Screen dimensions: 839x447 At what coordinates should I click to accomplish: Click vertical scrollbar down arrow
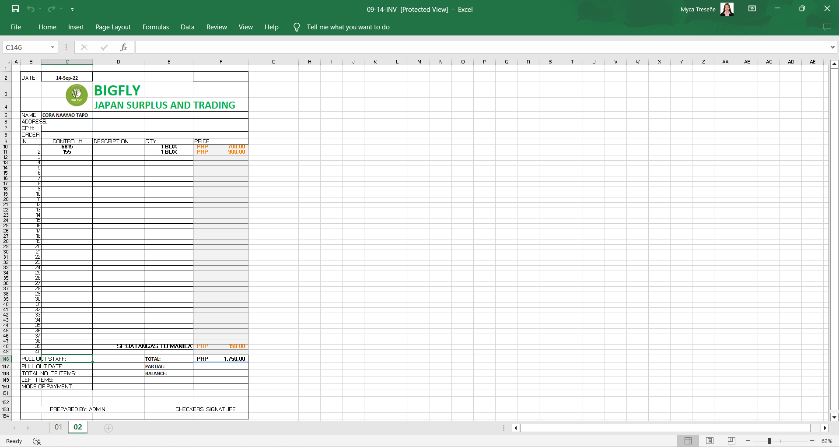(x=834, y=417)
